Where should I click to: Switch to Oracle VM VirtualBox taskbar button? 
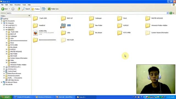coord(24,97)
